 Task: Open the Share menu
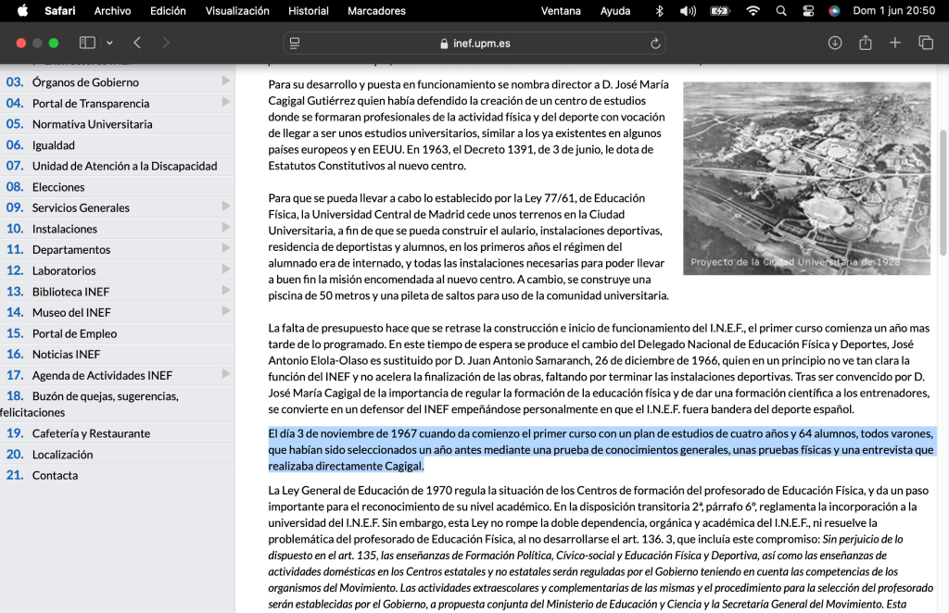pos(866,43)
